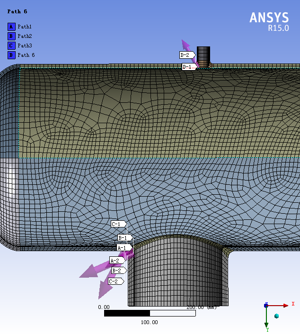This screenshot has height=335, width=300.
Task: Click the D-2 path annotation tag
Action: click(x=187, y=55)
